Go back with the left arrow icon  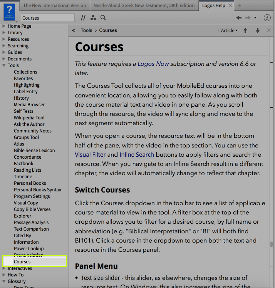click(x=239, y=18)
